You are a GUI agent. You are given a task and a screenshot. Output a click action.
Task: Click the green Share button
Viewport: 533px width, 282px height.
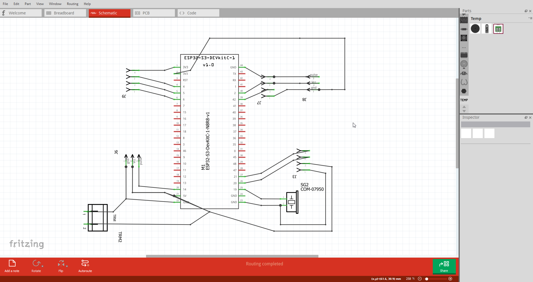444,266
